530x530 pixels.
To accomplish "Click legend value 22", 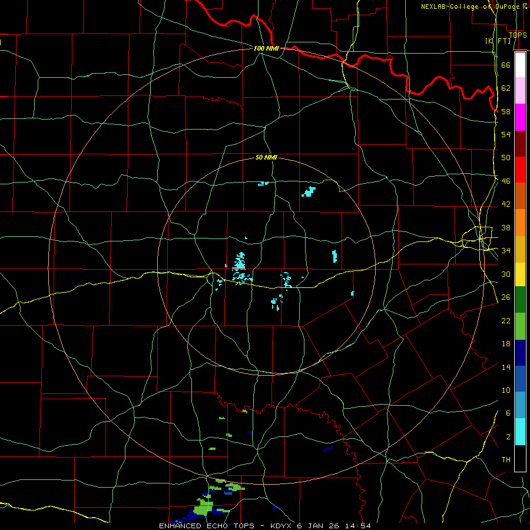I will tap(506, 320).
